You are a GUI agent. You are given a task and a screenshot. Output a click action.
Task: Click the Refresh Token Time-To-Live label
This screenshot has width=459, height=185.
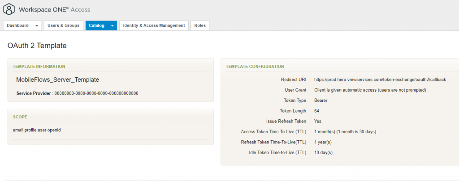click(273, 142)
